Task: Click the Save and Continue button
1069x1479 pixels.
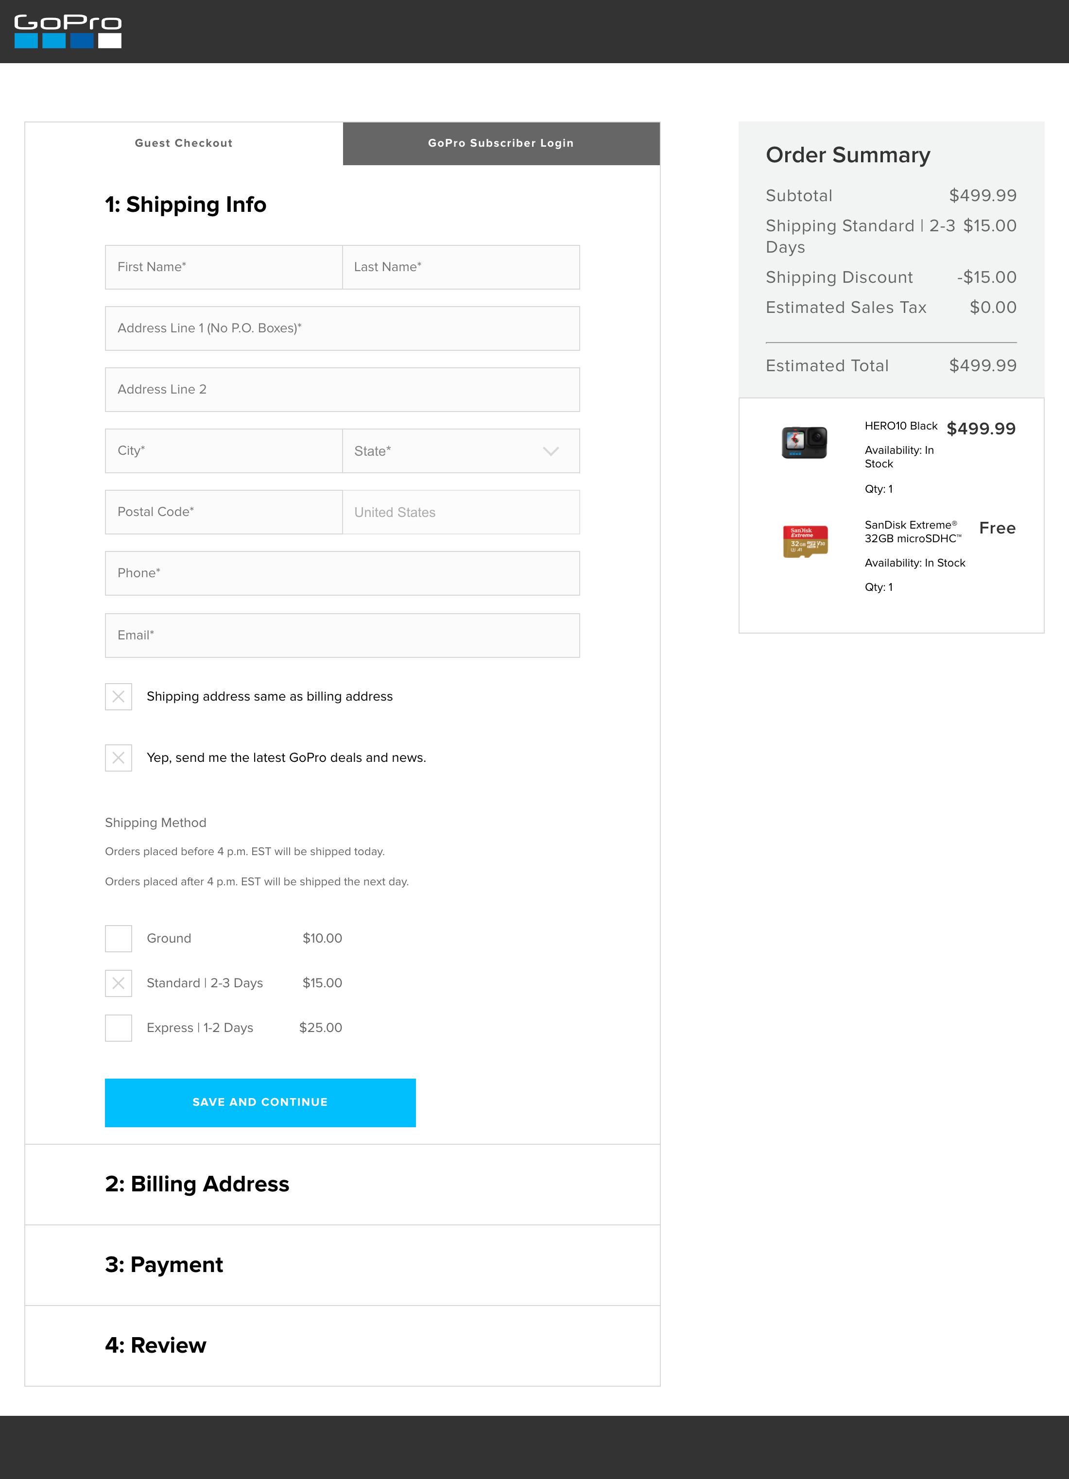Action: tap(260, 1103)
